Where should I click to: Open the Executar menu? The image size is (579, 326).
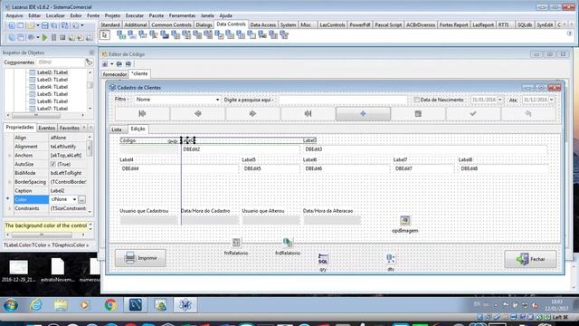click(x=135, y=15)
